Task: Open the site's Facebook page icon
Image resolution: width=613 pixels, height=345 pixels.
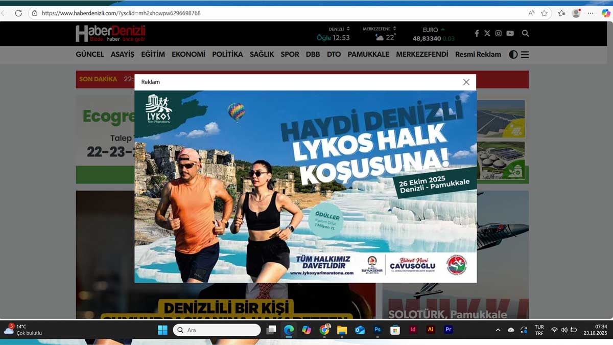Action: point(477,33)
